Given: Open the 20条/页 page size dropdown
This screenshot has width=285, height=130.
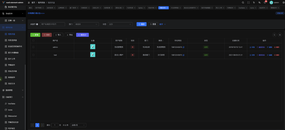Looking at the screenshot, I should pos(78,125).
